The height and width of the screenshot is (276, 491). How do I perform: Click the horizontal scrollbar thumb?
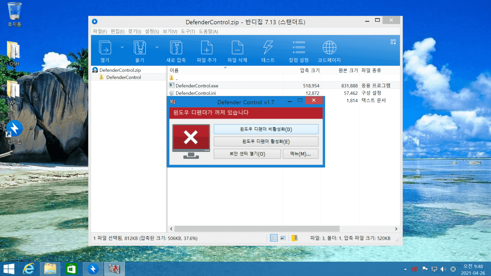257,229
